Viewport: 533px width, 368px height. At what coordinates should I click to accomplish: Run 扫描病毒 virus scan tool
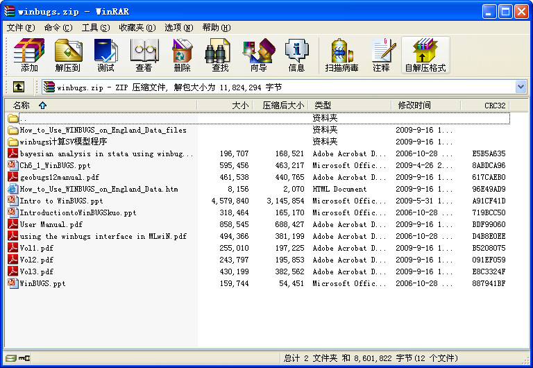click(x=341, y=55)
